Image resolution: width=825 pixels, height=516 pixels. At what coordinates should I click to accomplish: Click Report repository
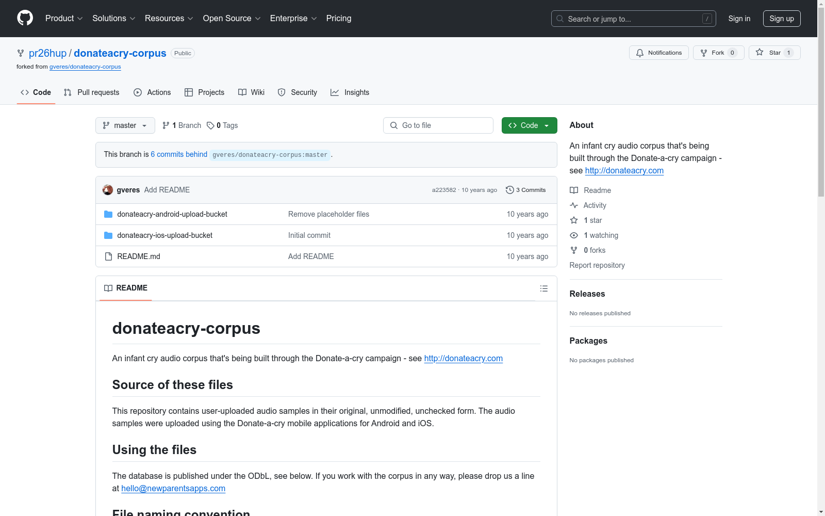point(597,265)
